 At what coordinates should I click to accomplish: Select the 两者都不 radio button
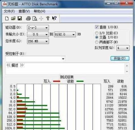point(97,42)
